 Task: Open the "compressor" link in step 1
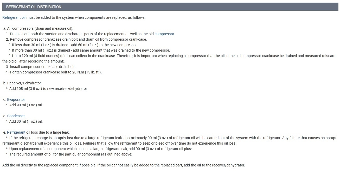pyautogui.click(x=164, y=34)
